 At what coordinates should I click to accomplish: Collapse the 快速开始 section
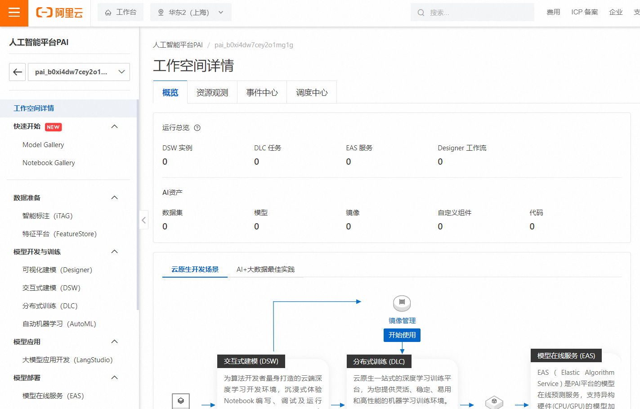114,126
